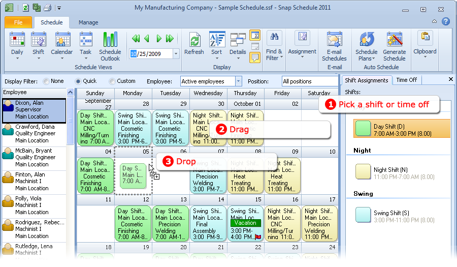Expand the Shift view dropdown arrow
The width and height of the screenshot is (457, 267).
38,58
